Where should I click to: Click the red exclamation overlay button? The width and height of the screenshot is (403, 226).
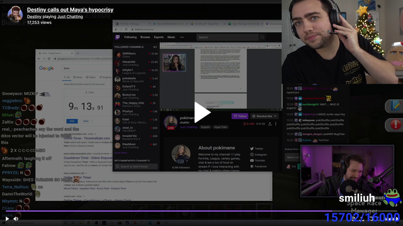[395, 125]
